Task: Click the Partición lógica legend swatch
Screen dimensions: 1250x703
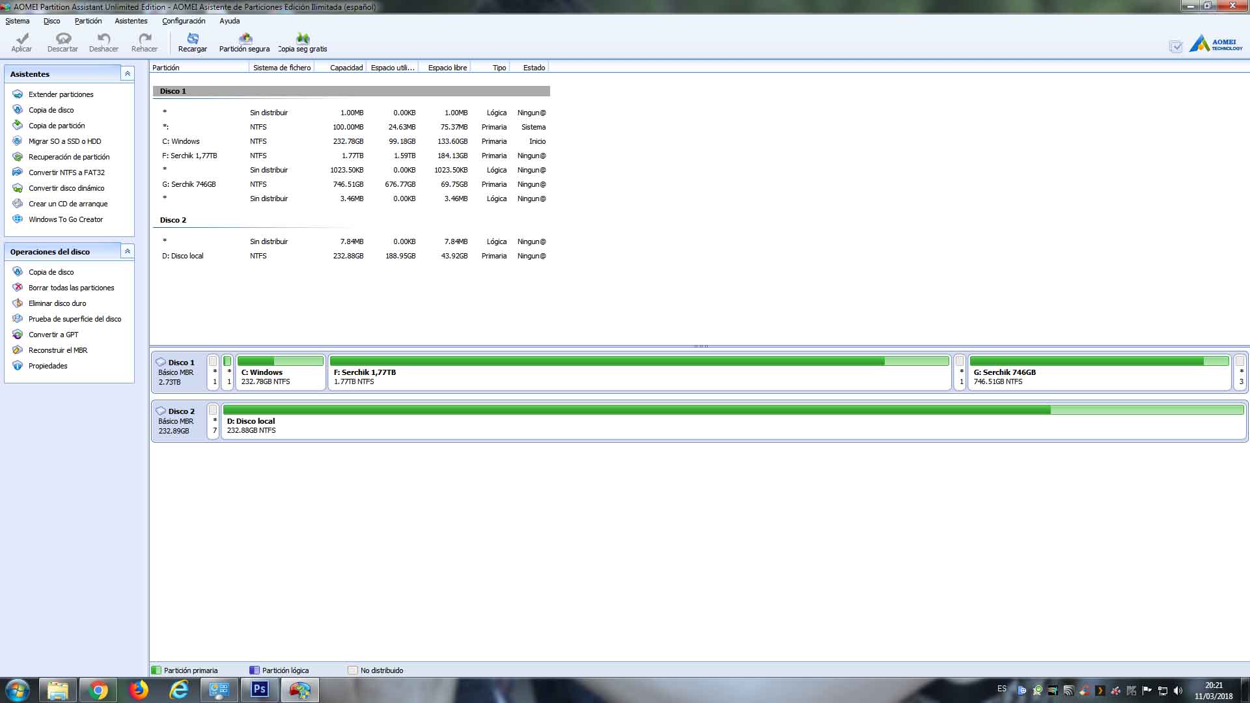Action: point(255,670)
